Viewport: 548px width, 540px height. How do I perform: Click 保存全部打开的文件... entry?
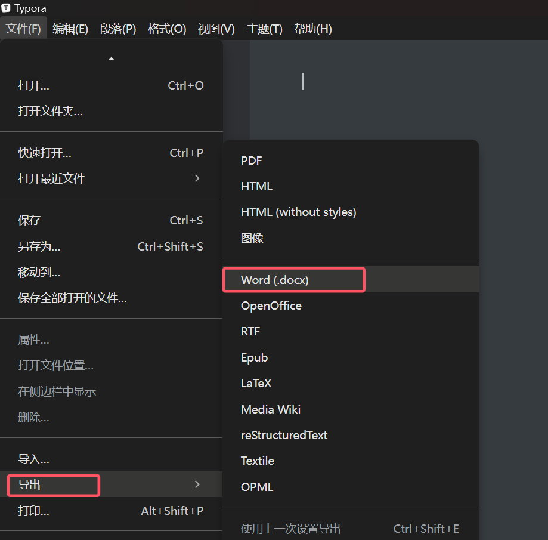111,298
